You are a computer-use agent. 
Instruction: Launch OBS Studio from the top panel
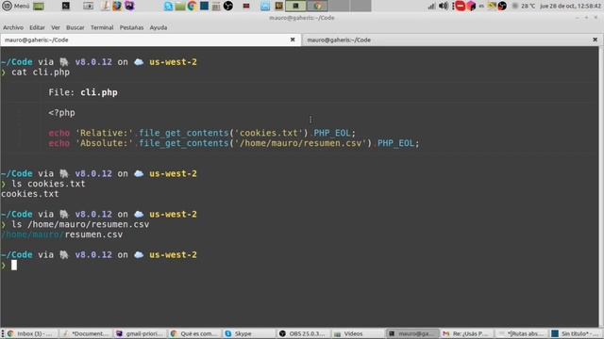tap(228, 6)
